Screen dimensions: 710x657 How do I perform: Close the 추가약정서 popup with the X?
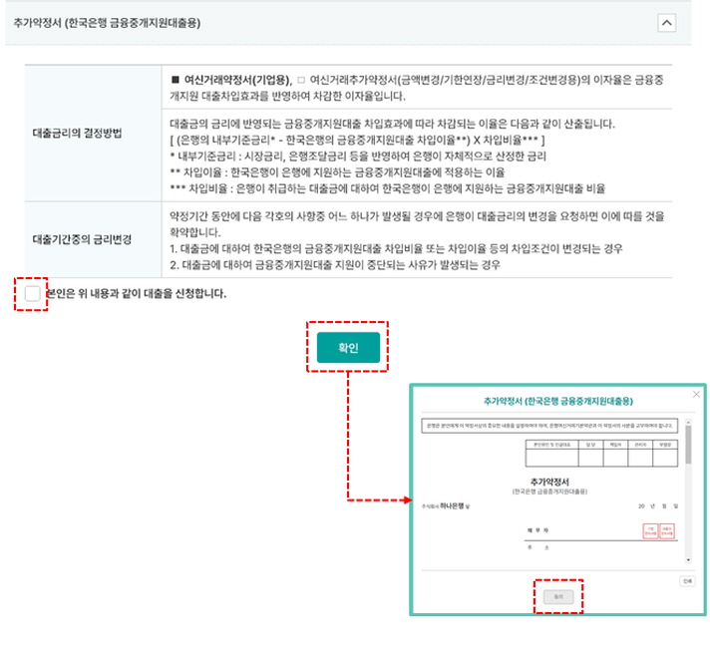tap(695, 395)
